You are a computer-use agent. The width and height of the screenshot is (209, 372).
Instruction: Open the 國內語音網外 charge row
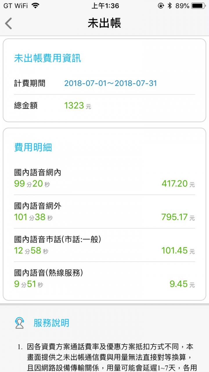pyautogui.click(x=105, y=212)
